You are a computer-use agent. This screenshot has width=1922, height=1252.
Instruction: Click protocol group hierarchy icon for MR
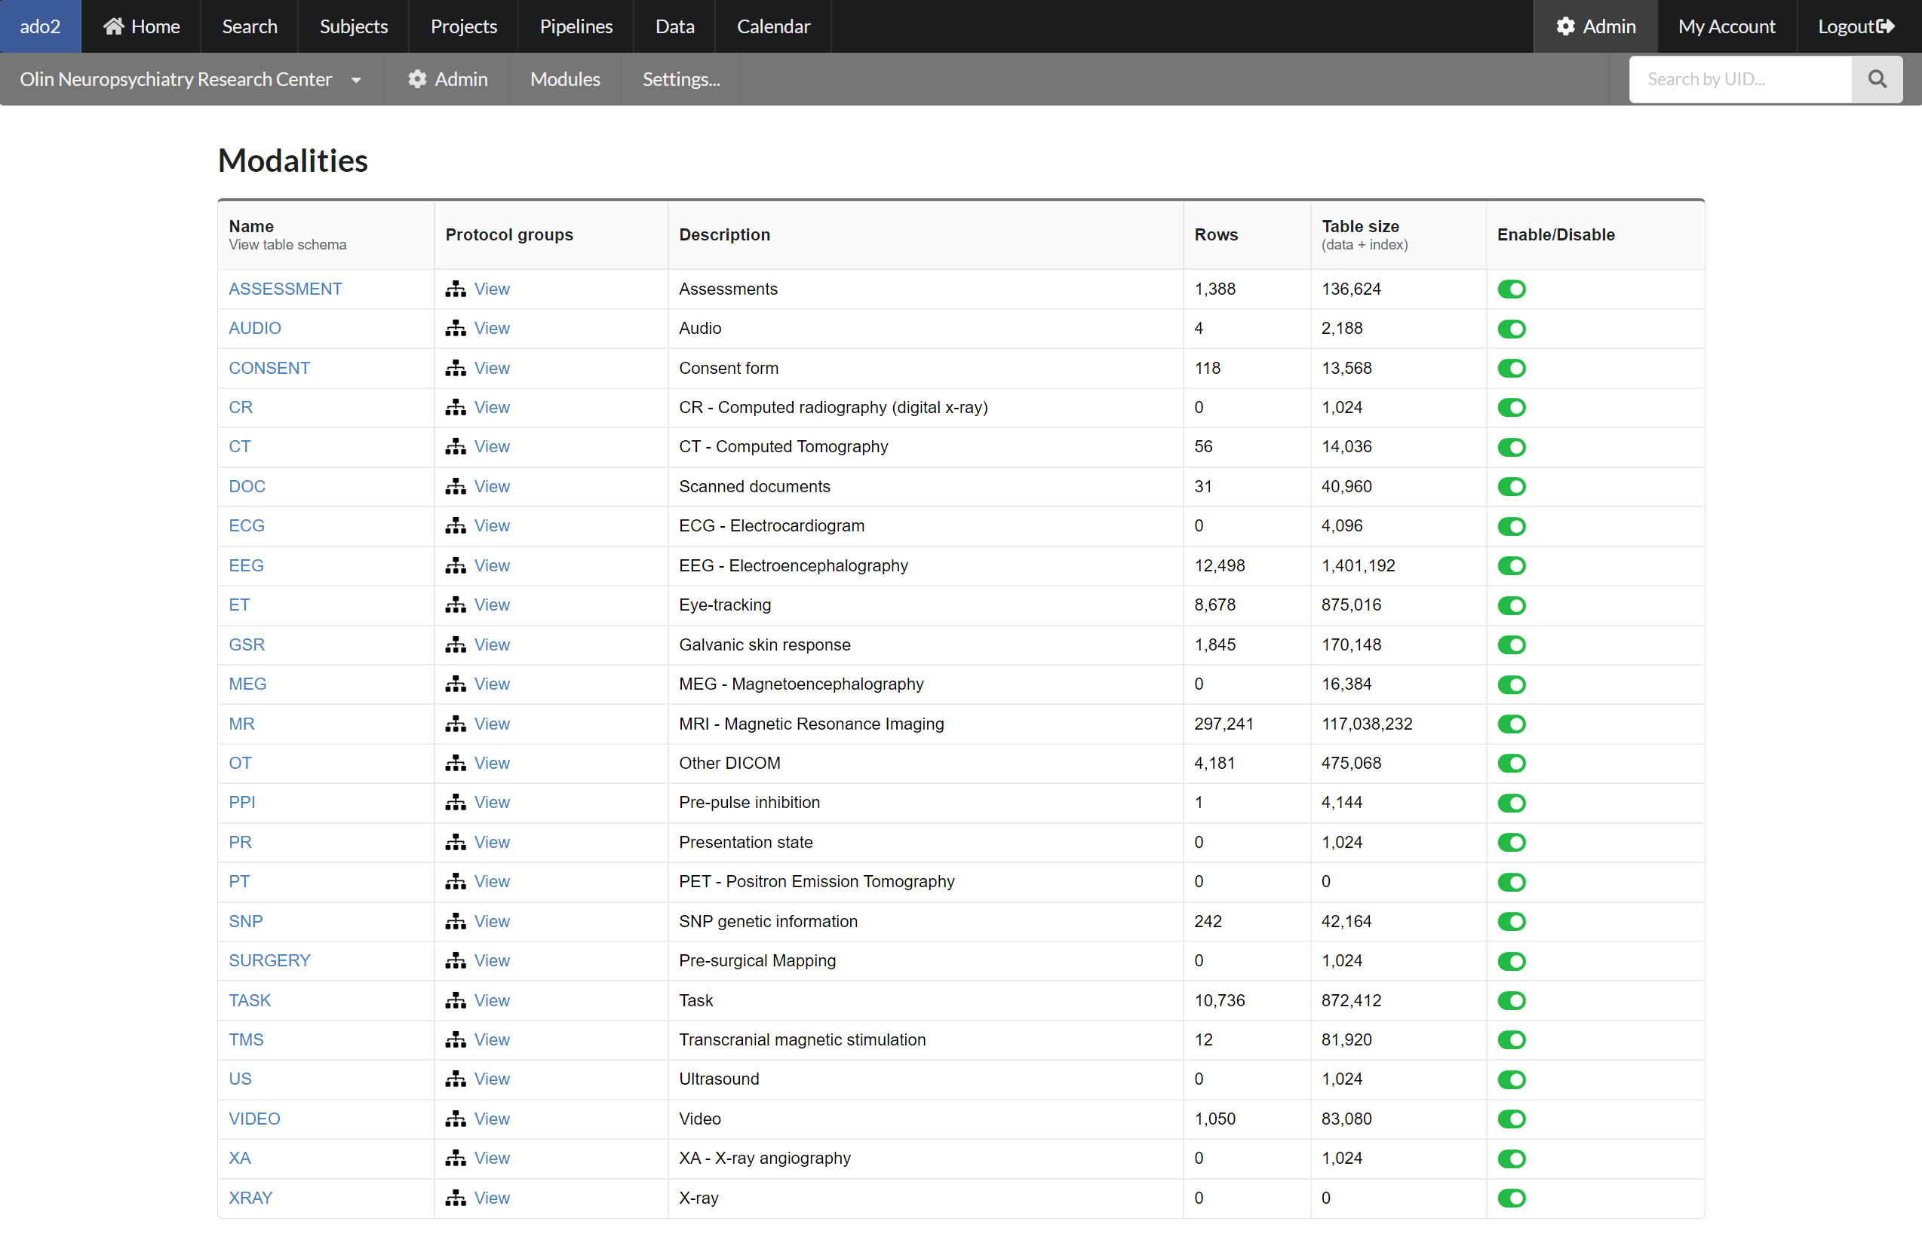click(456, 724)
